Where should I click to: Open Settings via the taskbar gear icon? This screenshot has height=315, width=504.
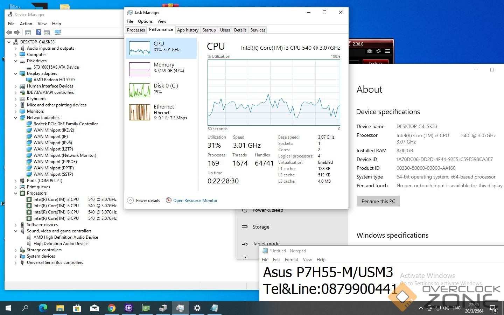[x=197, y=308]
